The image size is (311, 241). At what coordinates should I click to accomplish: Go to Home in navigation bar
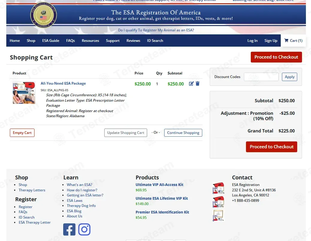[15, 41]
